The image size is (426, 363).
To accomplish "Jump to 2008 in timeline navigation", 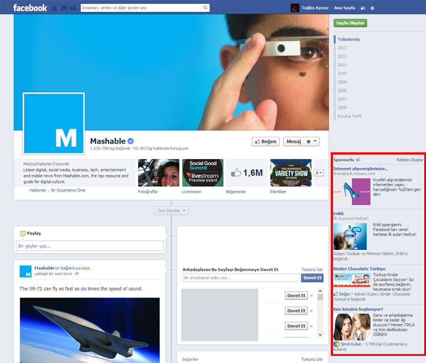I will click(342, 91).
